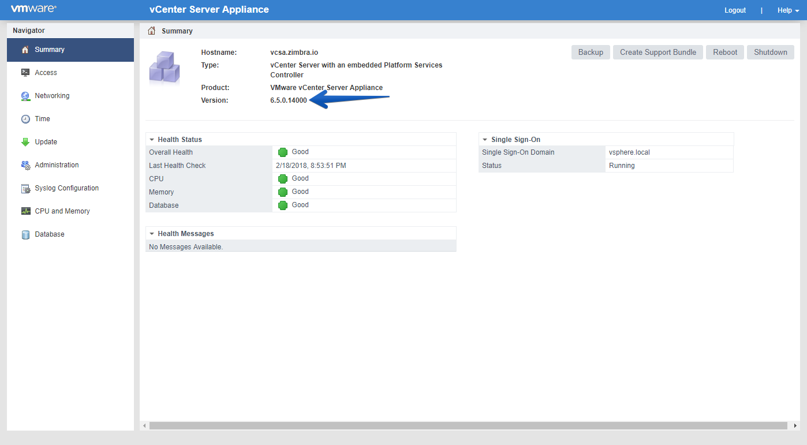Click the CPU green status icon
This screenshot has width=807, height=445.
[283, 179]
